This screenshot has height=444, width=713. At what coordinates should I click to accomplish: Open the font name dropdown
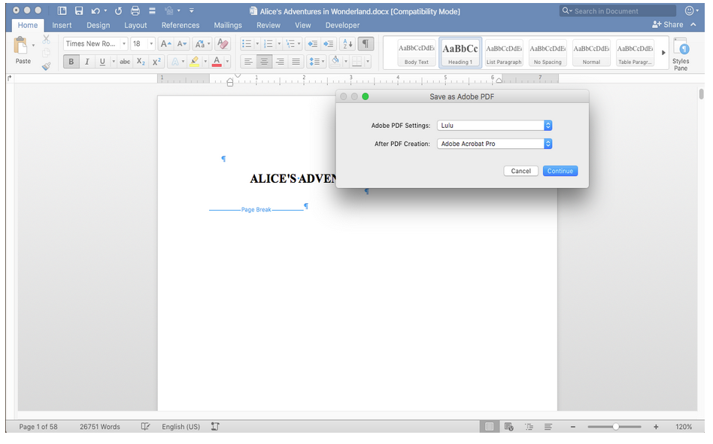click(123, 44)
